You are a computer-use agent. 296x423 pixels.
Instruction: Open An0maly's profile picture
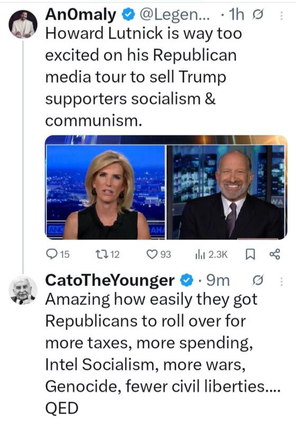coord(23,24)
